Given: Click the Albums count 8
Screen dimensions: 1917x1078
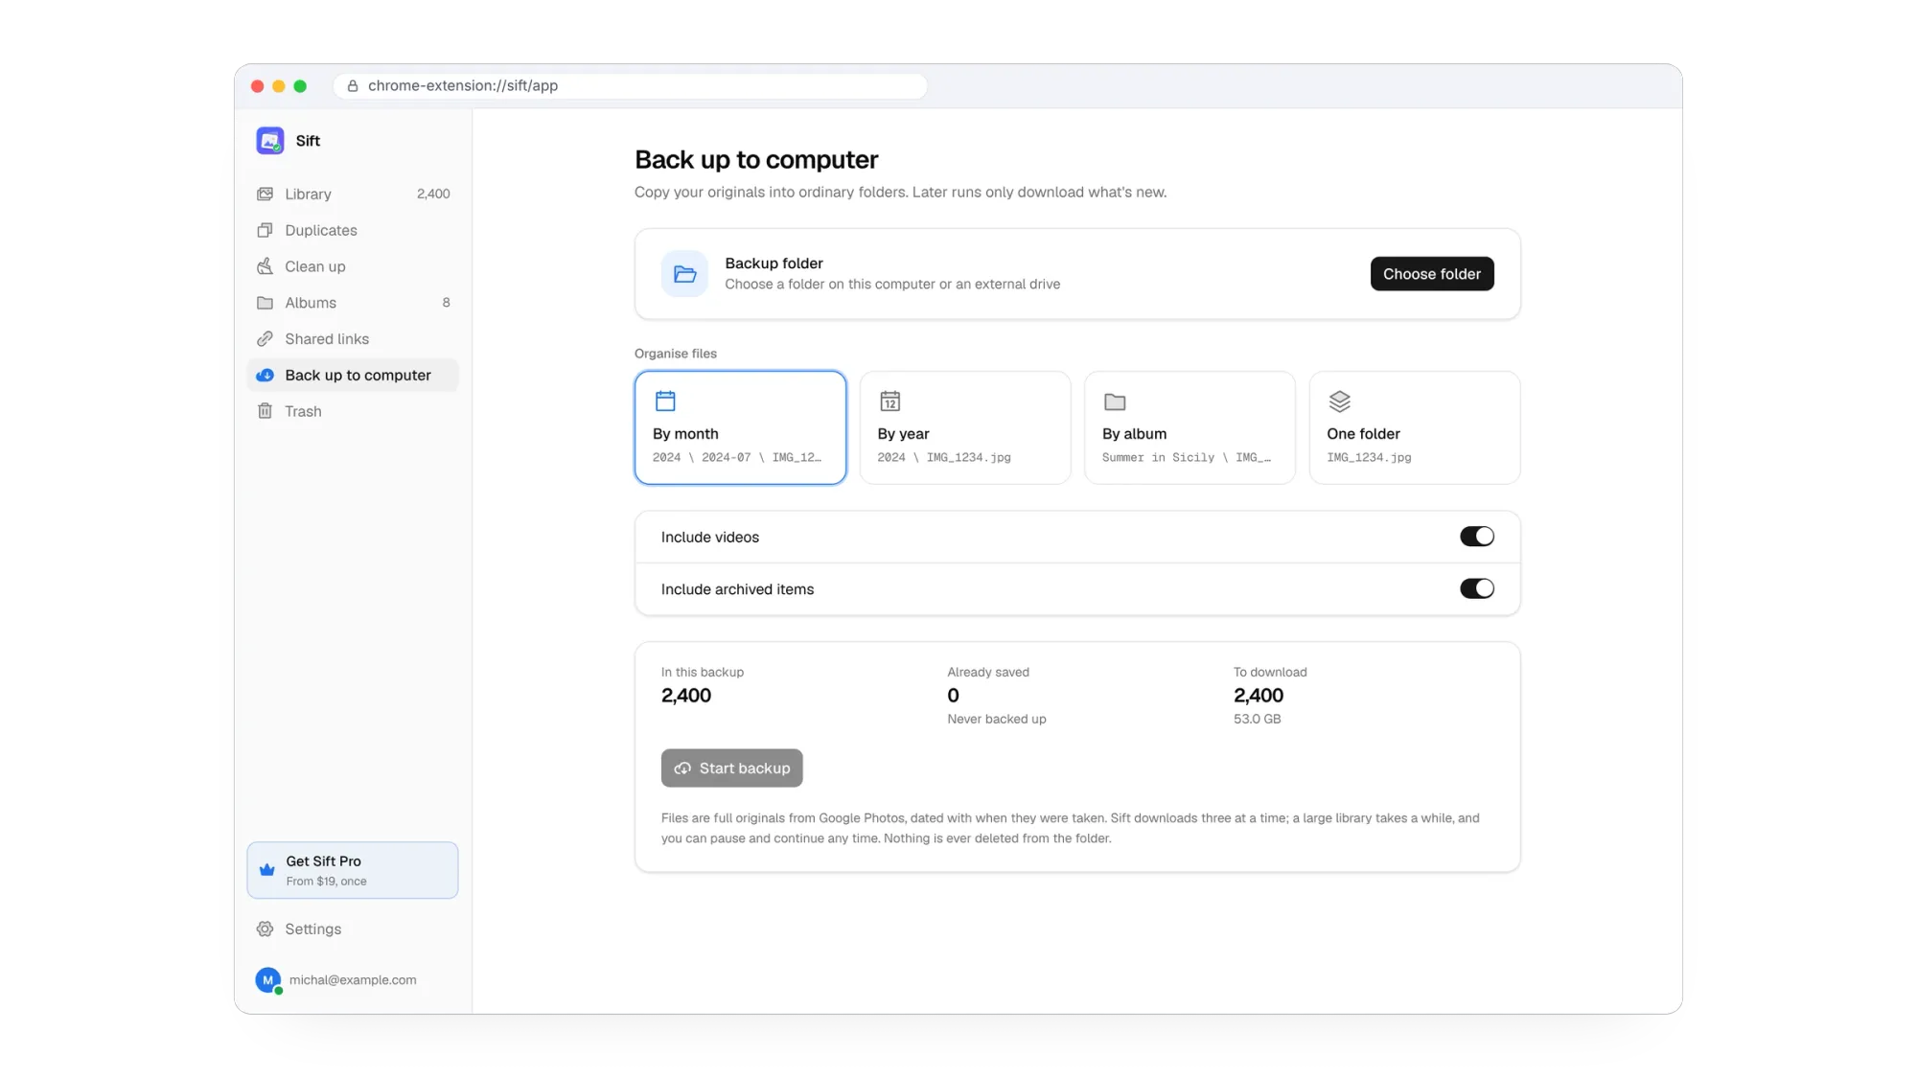Looking at the screenshot, I should click(446, 303).
